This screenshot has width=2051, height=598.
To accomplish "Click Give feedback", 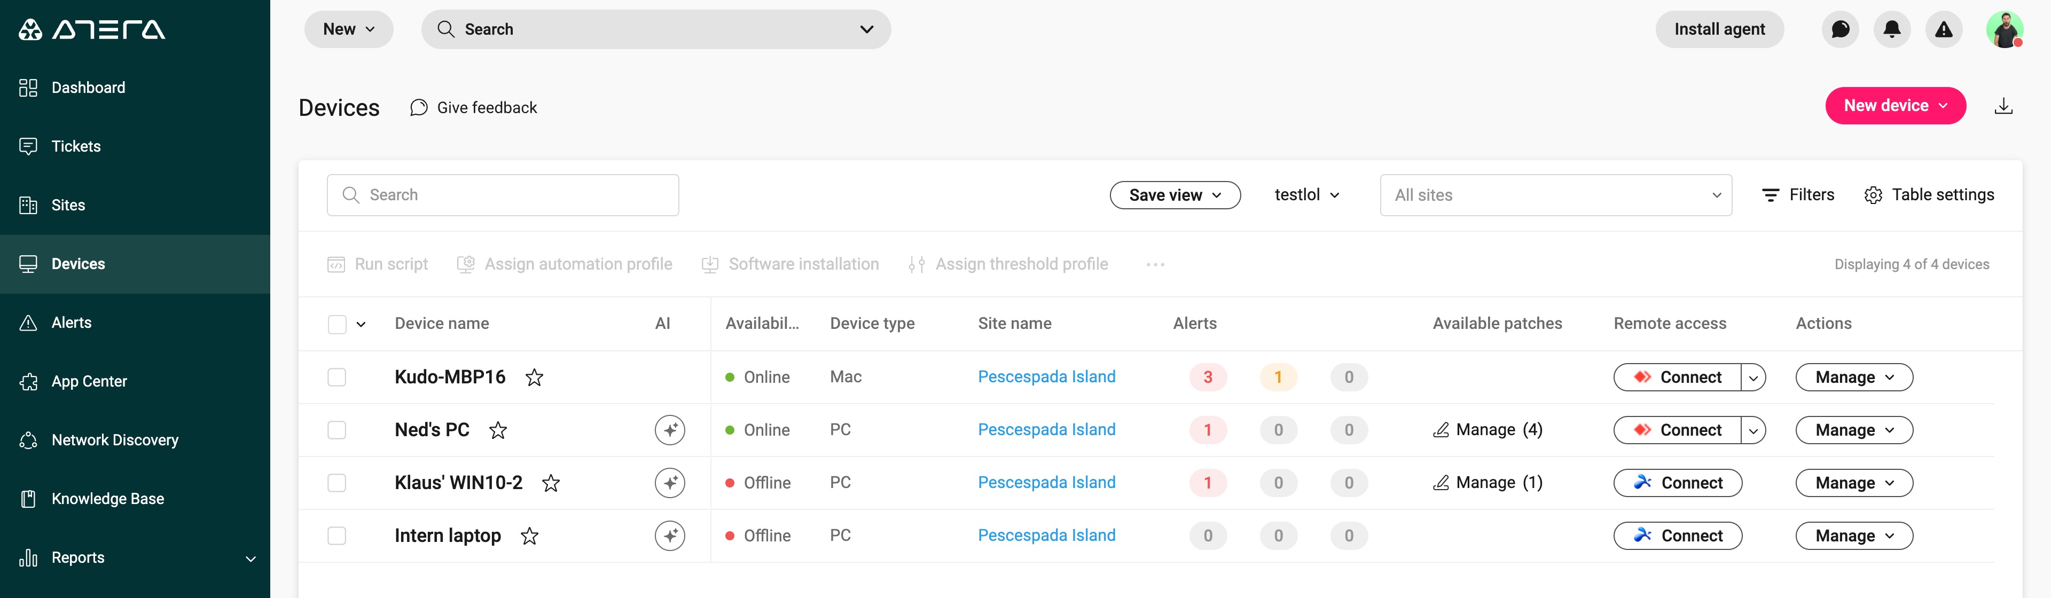I will point(473,107).
